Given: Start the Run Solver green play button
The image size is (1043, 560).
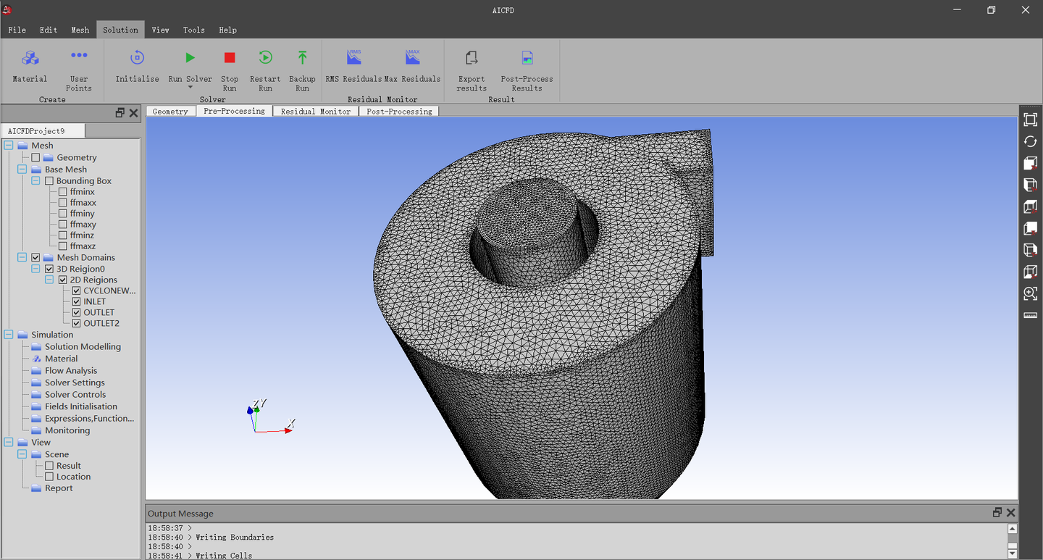Looking at the screenshot, I should 190,58.
